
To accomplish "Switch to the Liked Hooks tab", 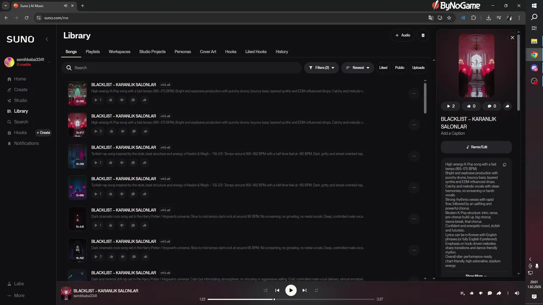I will pyautogui.click(x=256, y=52).
